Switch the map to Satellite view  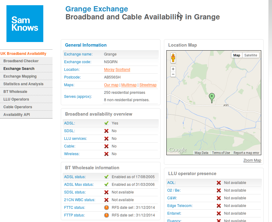pos(251,55)
